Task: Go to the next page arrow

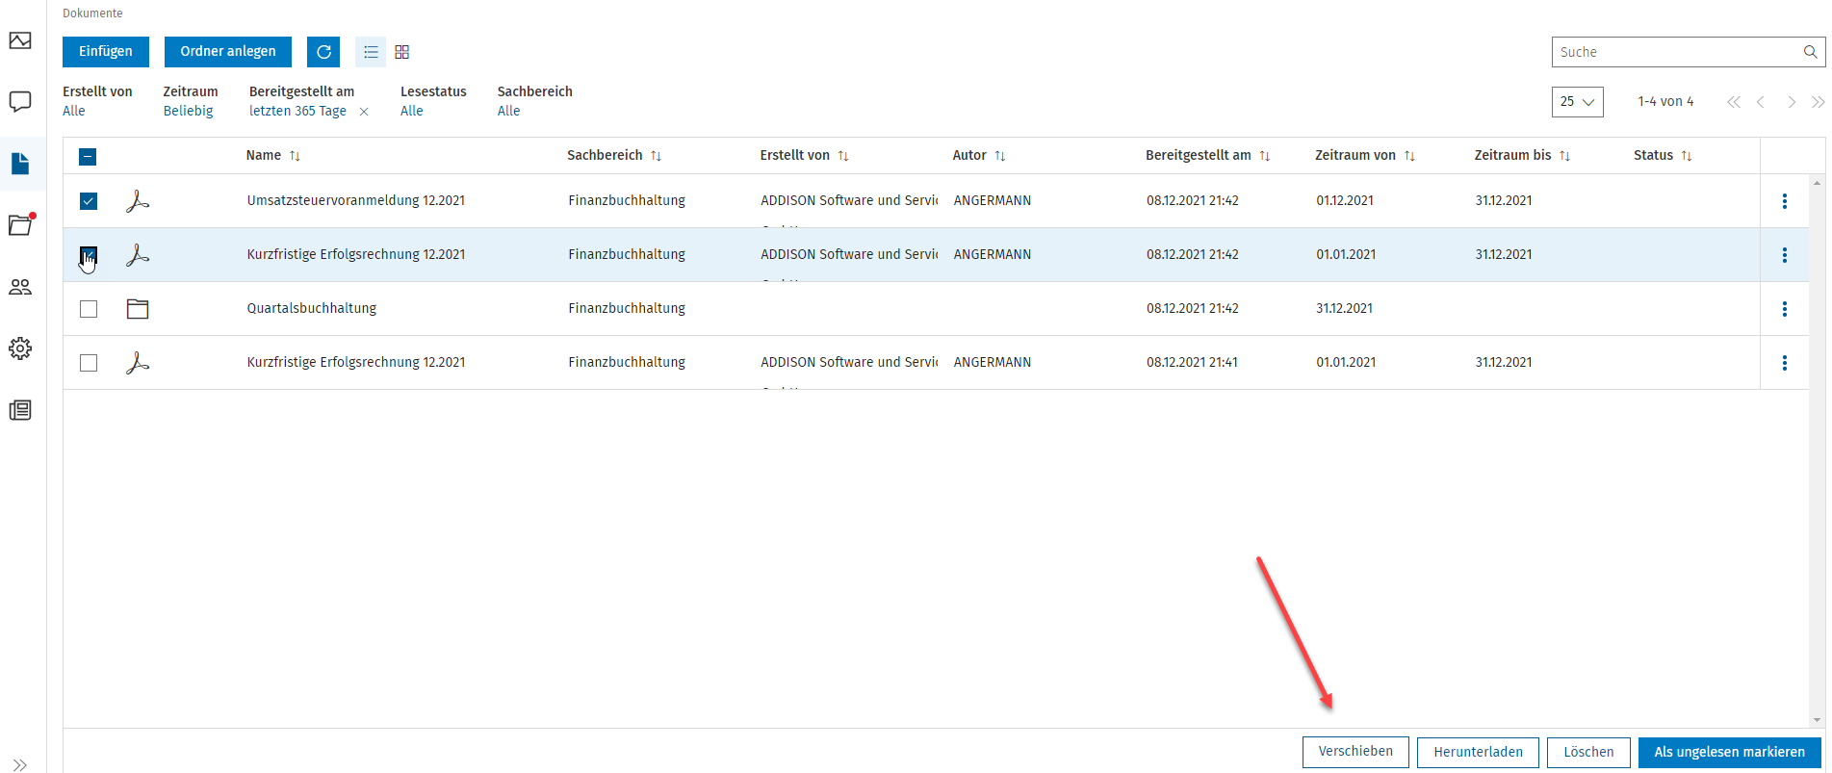Action: [1792, 102]
